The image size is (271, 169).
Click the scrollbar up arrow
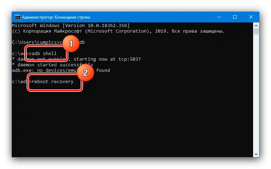click(x=256, y=26)
